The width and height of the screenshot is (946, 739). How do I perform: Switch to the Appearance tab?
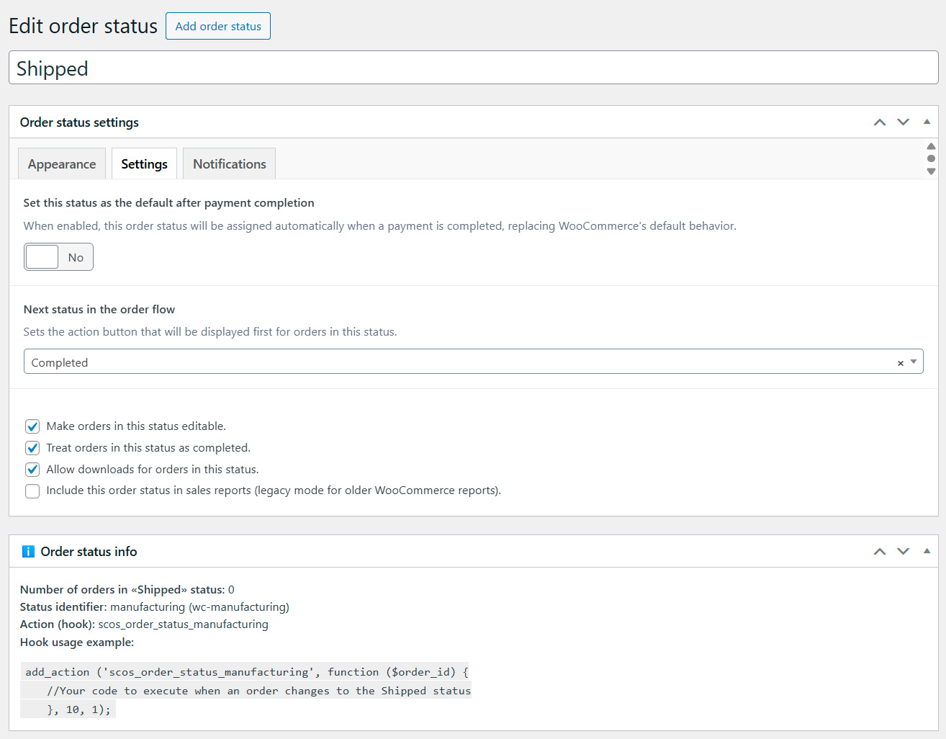point(62,164)
